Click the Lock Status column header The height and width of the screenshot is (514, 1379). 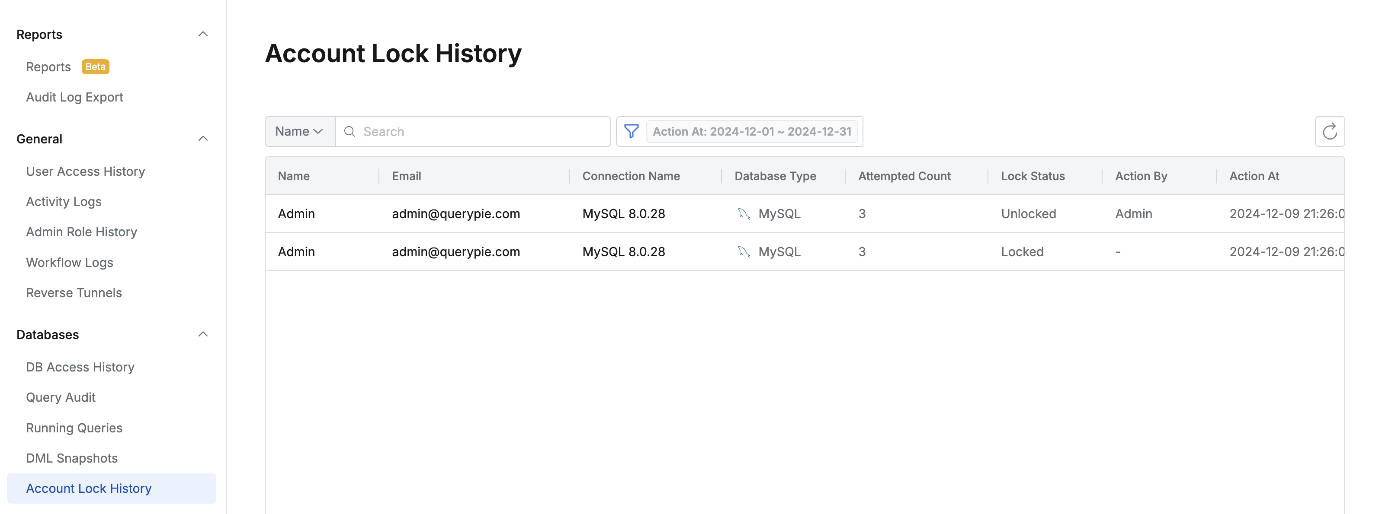coord(1033,176)
